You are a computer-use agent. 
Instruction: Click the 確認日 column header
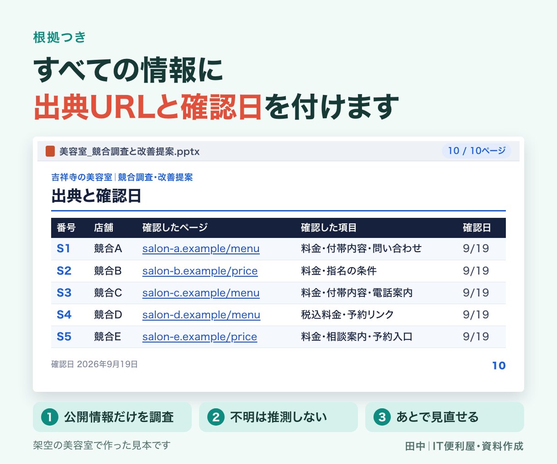(477, 228)
